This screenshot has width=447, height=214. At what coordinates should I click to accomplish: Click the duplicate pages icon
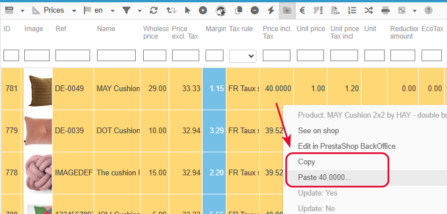(x=238, y=10)
